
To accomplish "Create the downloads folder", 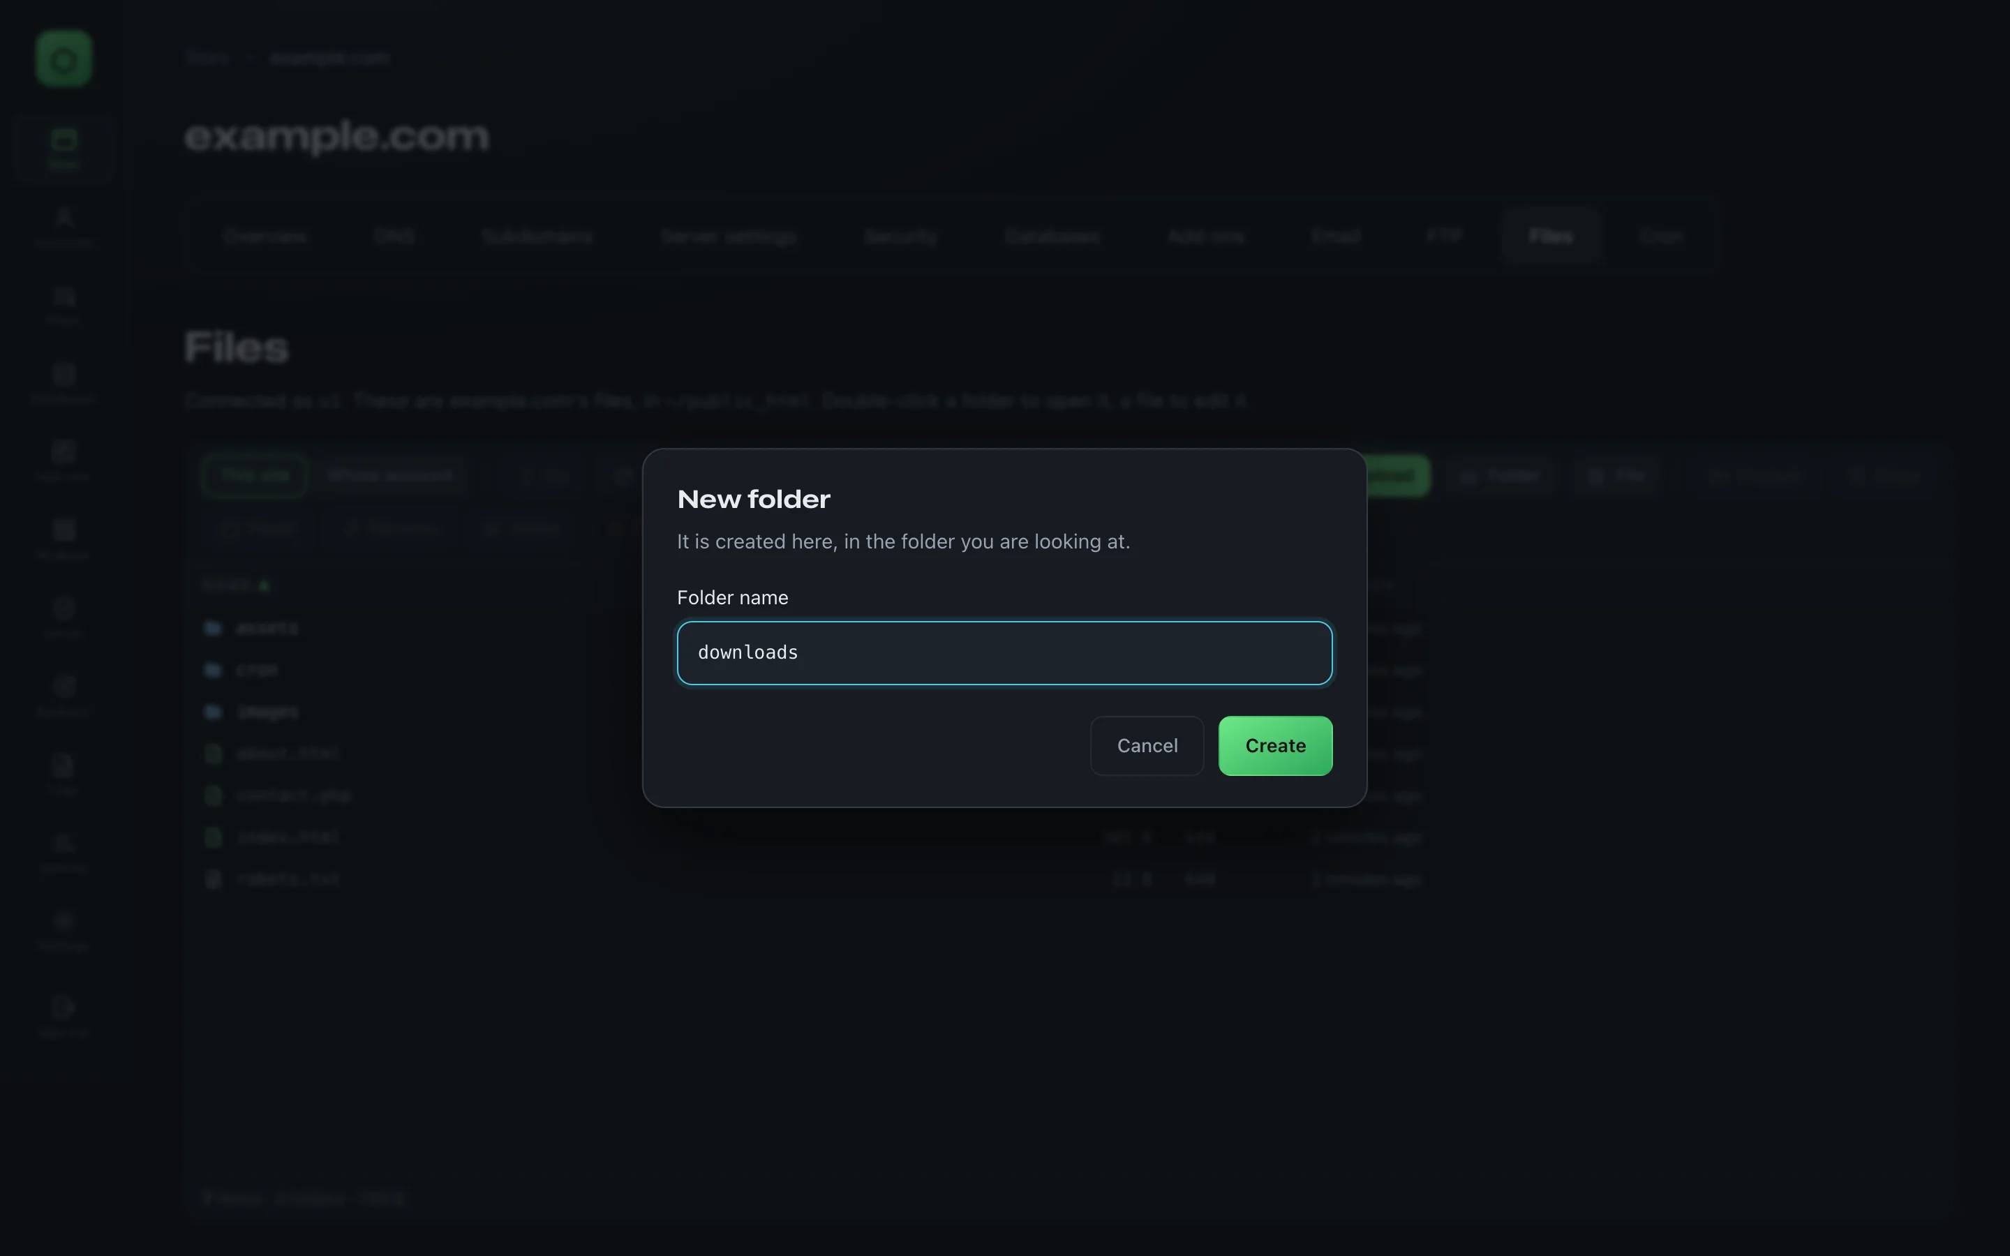I will (1275, 746).
